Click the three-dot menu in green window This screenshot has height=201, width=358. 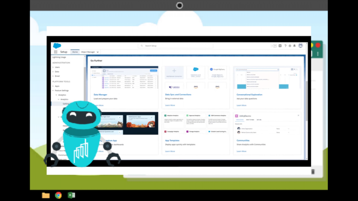(x=318, y=54)
